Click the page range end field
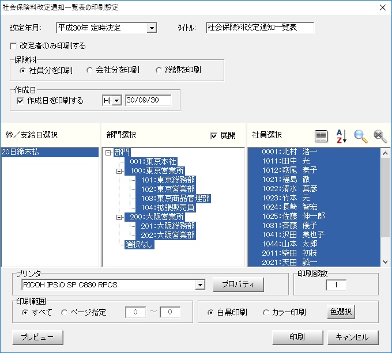Viewport: 392px width, 353px height. tap(170, 312)
